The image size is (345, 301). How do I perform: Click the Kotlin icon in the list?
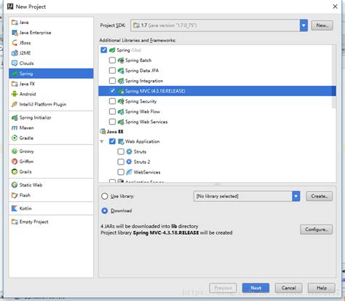click(15, 208)
